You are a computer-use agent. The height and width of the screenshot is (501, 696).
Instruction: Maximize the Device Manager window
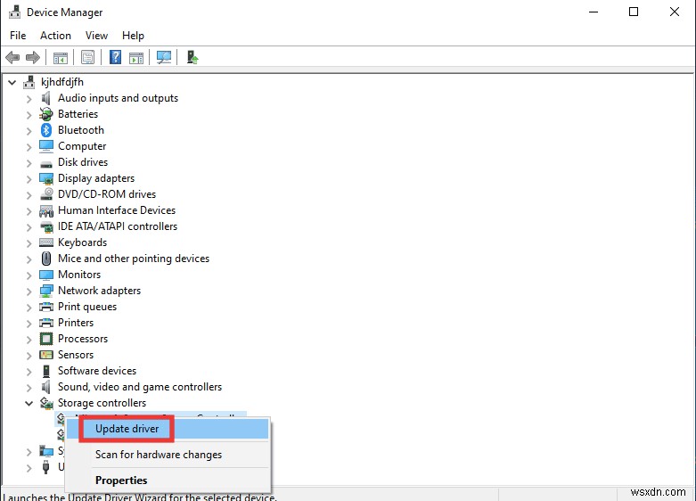(x=634, y=12)
